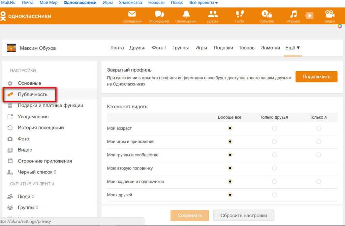Click the gift icon for Подарки и платные функции
This screenshot has width=345, height=226.
(x=10, y=106)
